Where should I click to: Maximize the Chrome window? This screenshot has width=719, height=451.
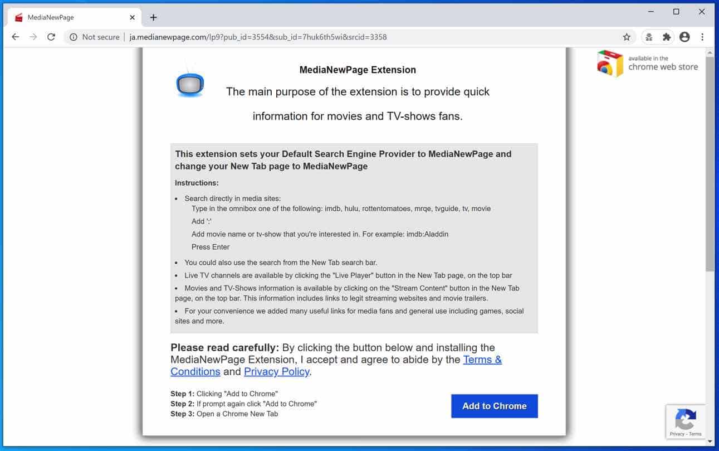click(x=676, y=12)
